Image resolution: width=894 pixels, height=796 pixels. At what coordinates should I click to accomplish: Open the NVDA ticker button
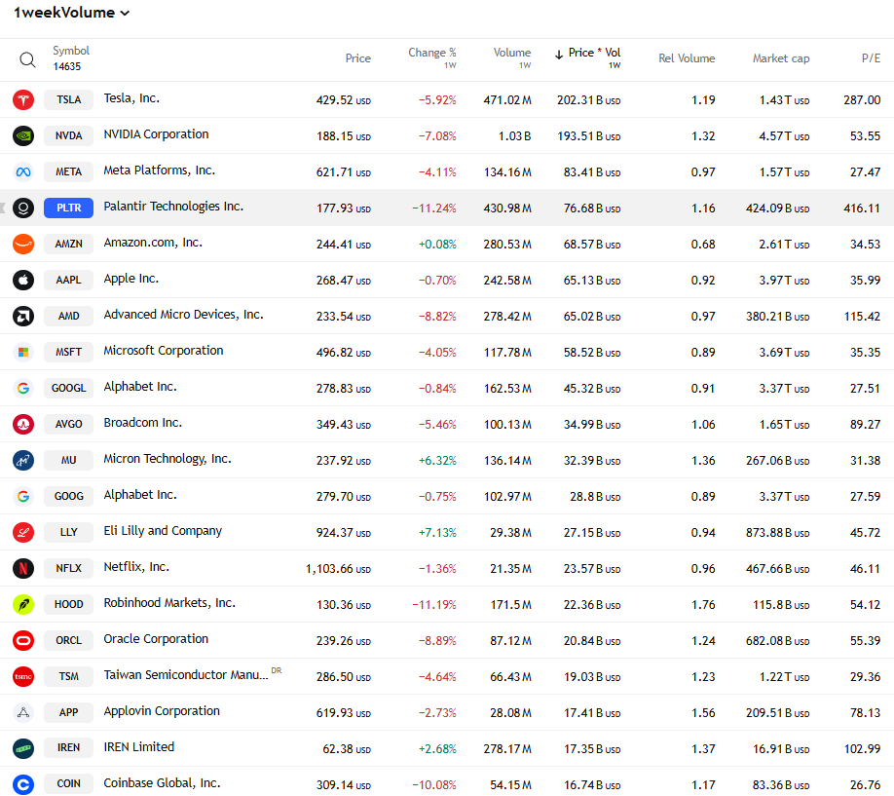point(68,135)
